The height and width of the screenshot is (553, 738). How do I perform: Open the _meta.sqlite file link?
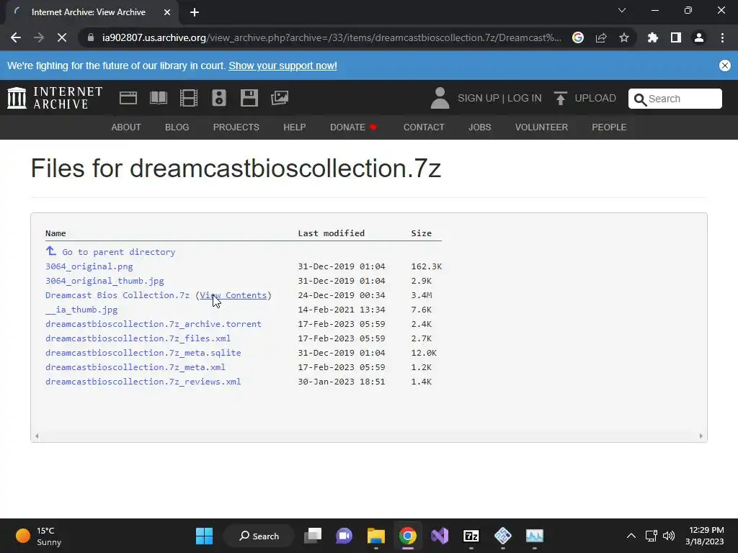pos(143,353)
